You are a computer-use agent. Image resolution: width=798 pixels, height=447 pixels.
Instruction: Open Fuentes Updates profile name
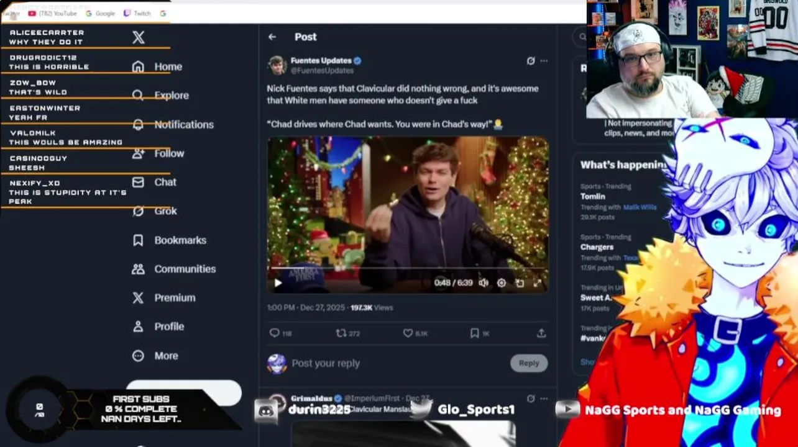point(321,61)
